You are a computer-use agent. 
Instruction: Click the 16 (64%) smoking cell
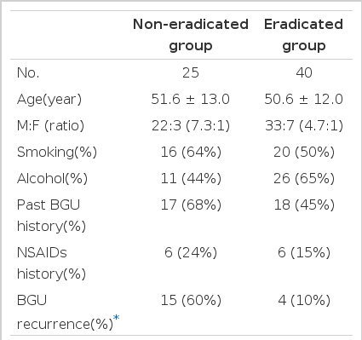pos(191,152)
